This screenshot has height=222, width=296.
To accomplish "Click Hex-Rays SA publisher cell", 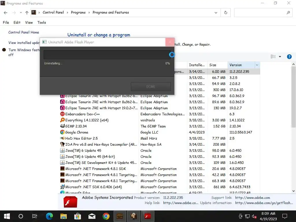I will click(x=151, y=145).
